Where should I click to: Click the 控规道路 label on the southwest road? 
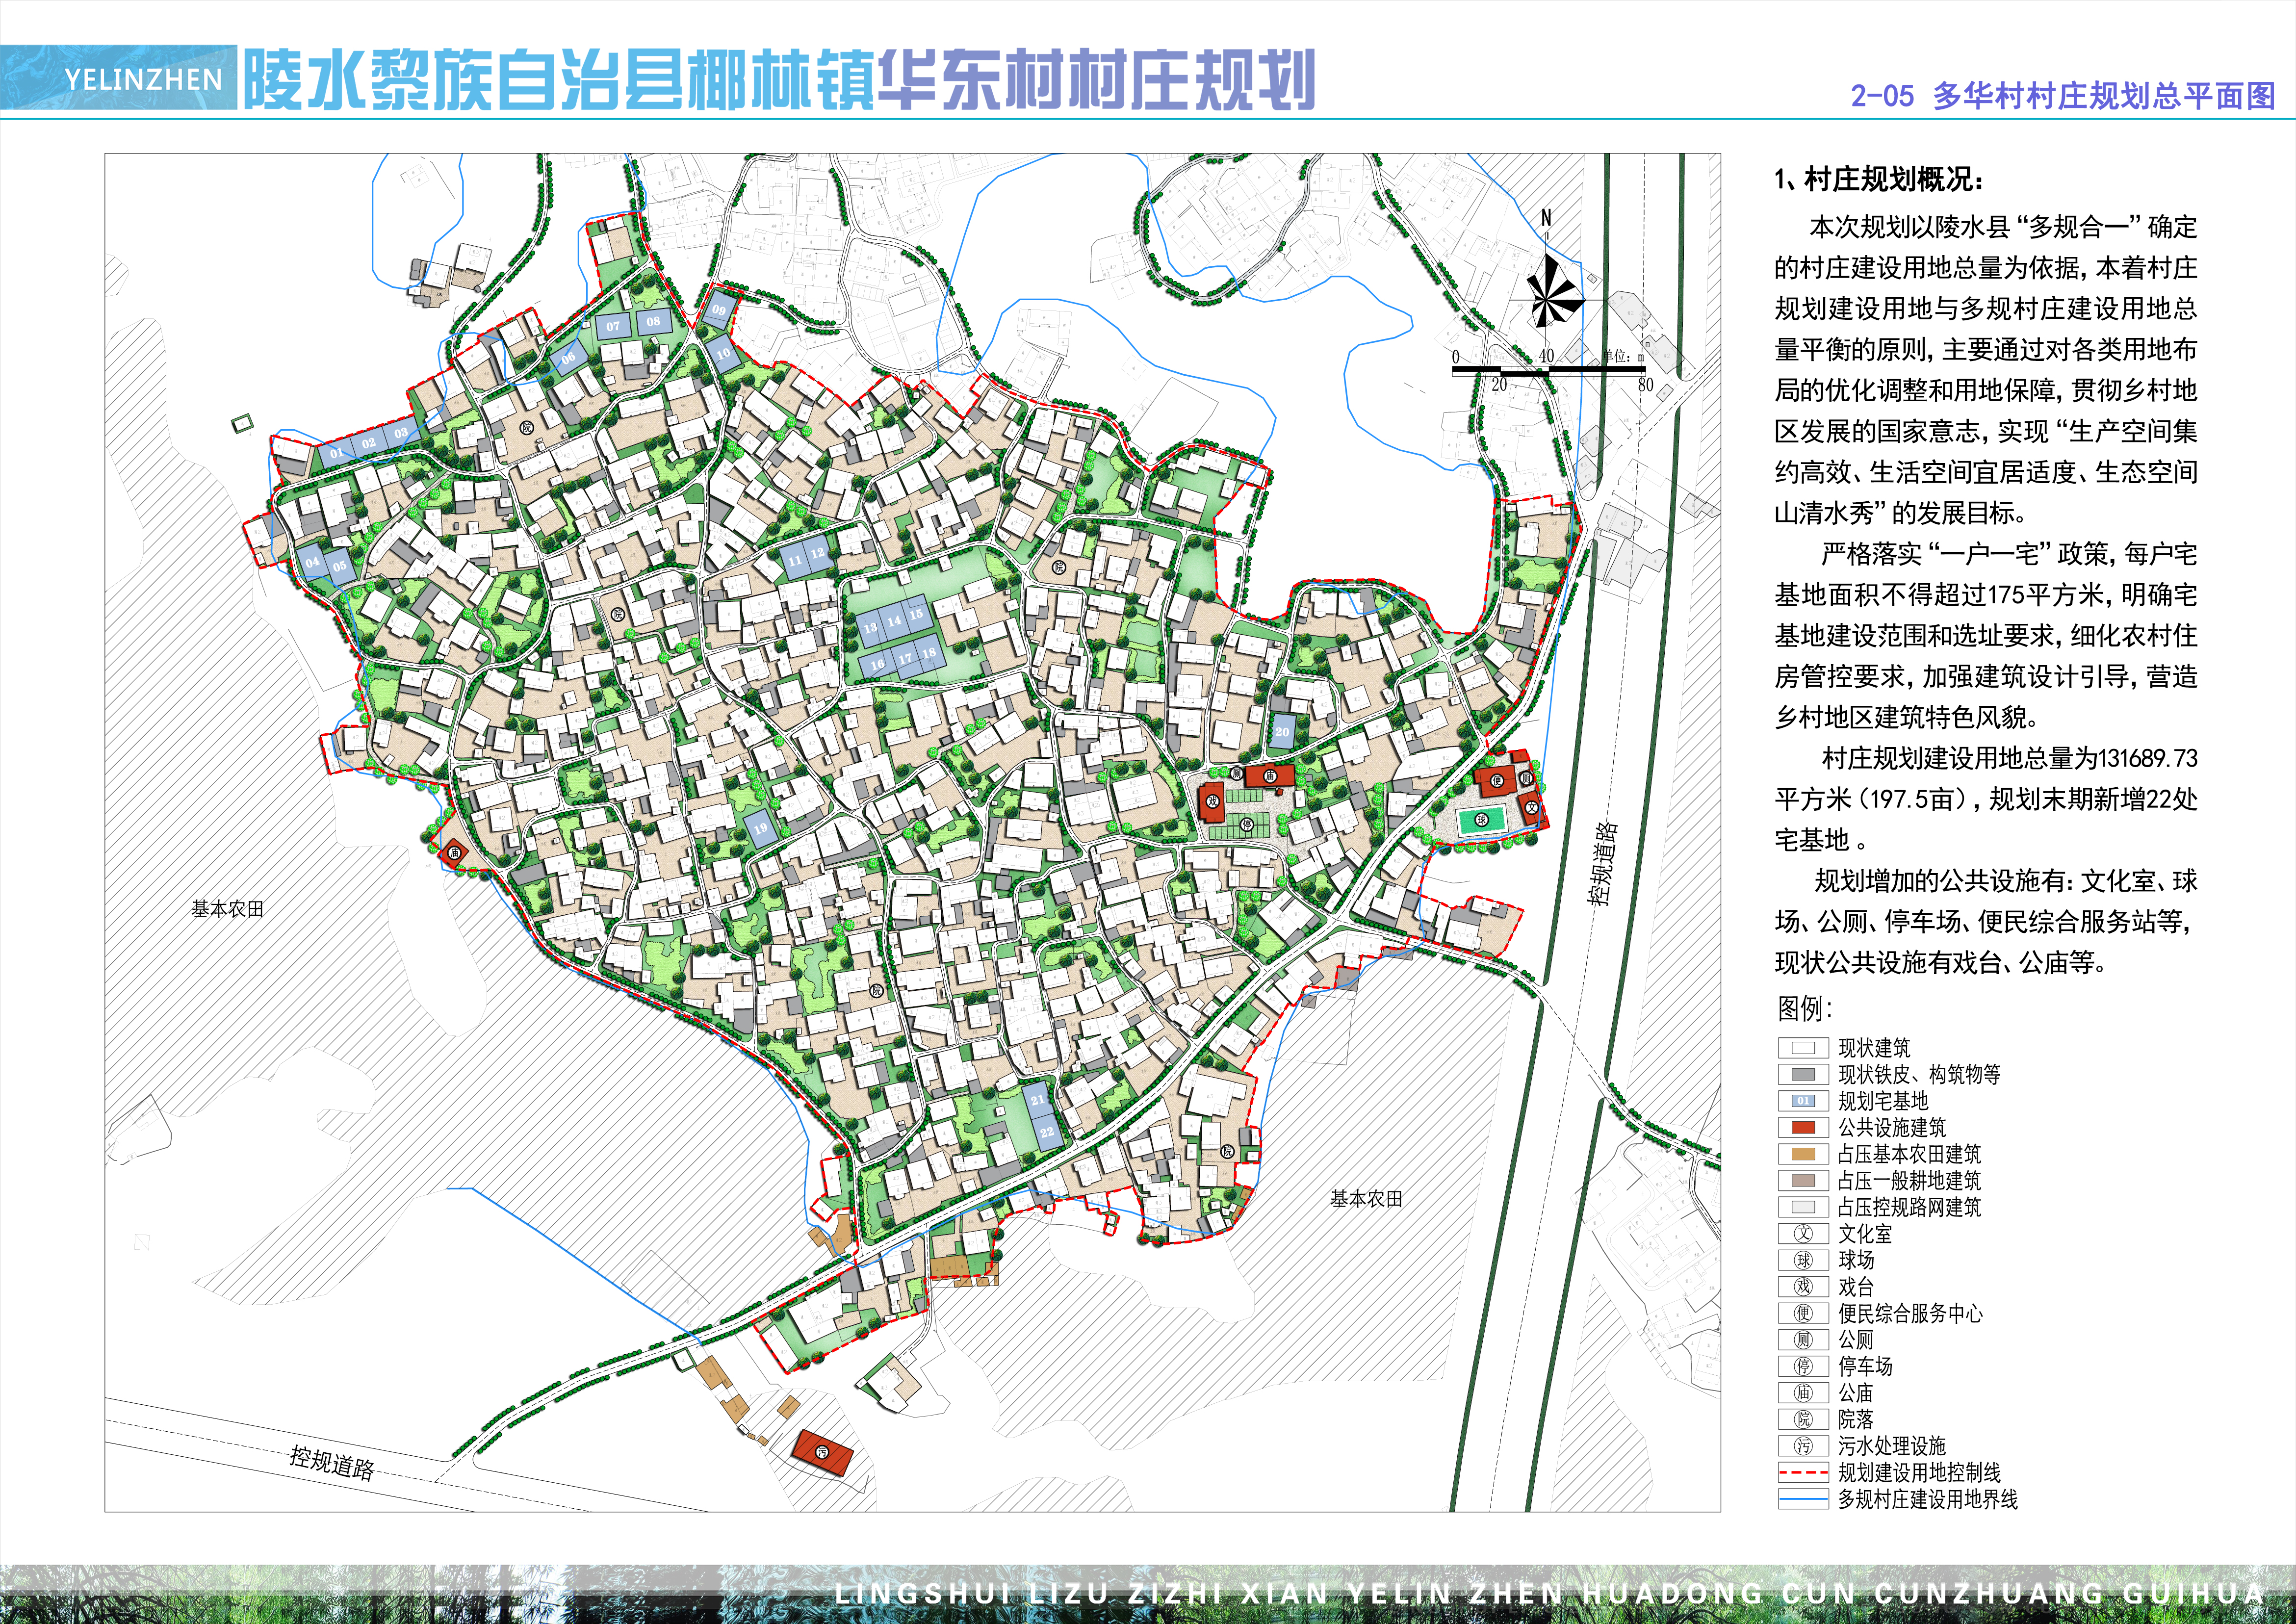pyautogui.click(x=332, y=1462)
